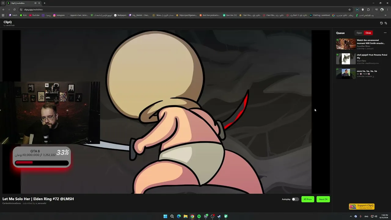
Task: Open the taskbar clock and date
Action: (x=384, y=216)
